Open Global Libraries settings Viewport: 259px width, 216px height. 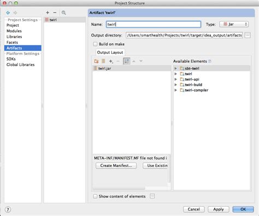[20, 64]
